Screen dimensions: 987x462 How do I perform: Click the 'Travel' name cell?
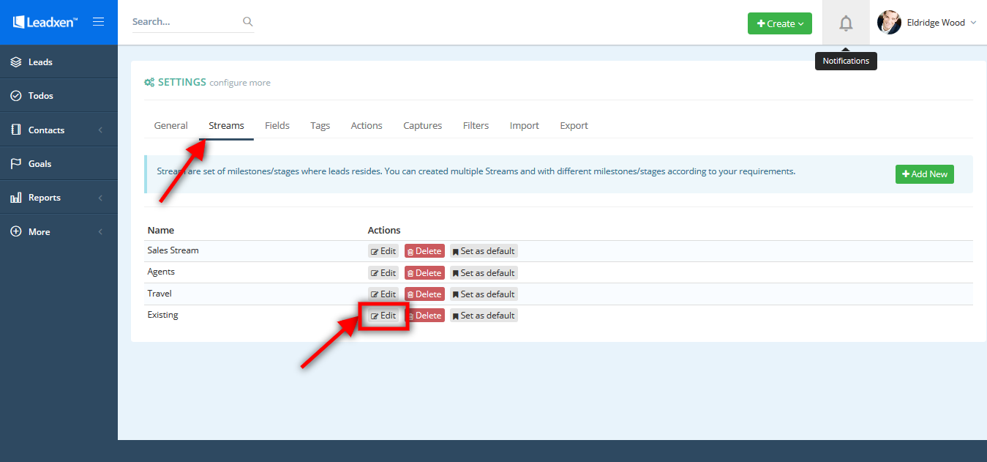coord(160,294)
